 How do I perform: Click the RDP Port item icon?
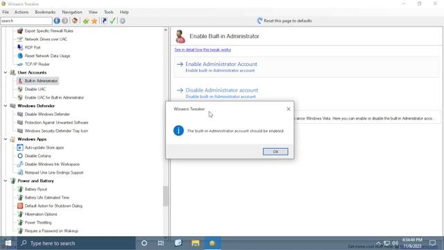coord(20,47)
